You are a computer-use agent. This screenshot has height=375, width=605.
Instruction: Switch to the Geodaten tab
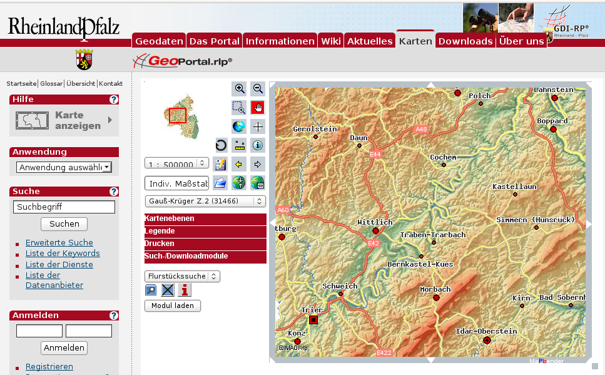pyautogui.click(x=159, y=41)
